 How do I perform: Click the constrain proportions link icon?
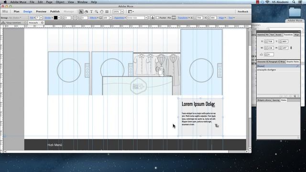(291, 48)
